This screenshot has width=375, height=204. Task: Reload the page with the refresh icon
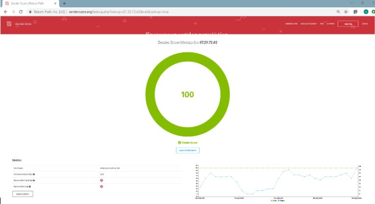click(21, 12)
